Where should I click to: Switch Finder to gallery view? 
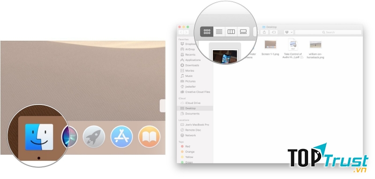pos(243,31)
